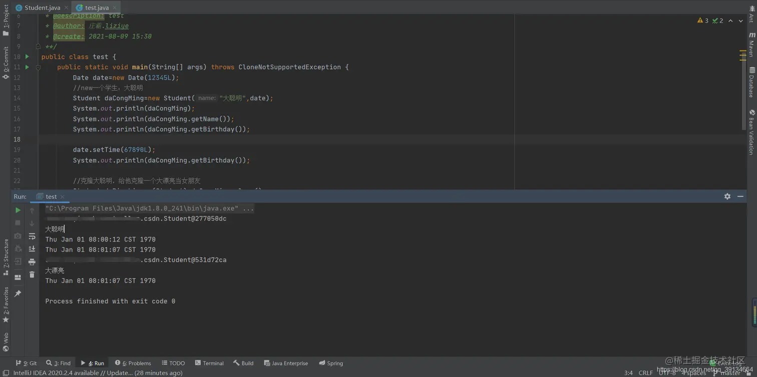Collapse the Javadoc comment fold marker
Screen dimensions: 757x377
tap(38, 46)
